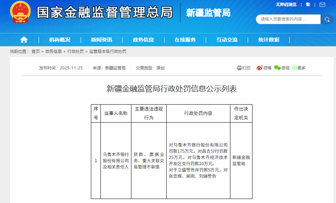Switch to traditional Chinese 繁
The height and width of the screenshot is (203, 336).
[x=308, y=5]
